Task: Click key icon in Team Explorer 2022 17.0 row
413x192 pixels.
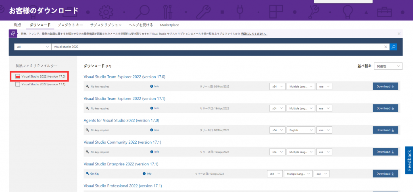Action: coord(87,87)
